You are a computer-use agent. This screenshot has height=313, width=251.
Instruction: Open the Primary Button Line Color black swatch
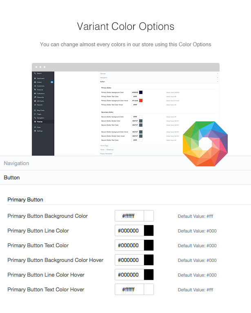[x=149, y=230]
